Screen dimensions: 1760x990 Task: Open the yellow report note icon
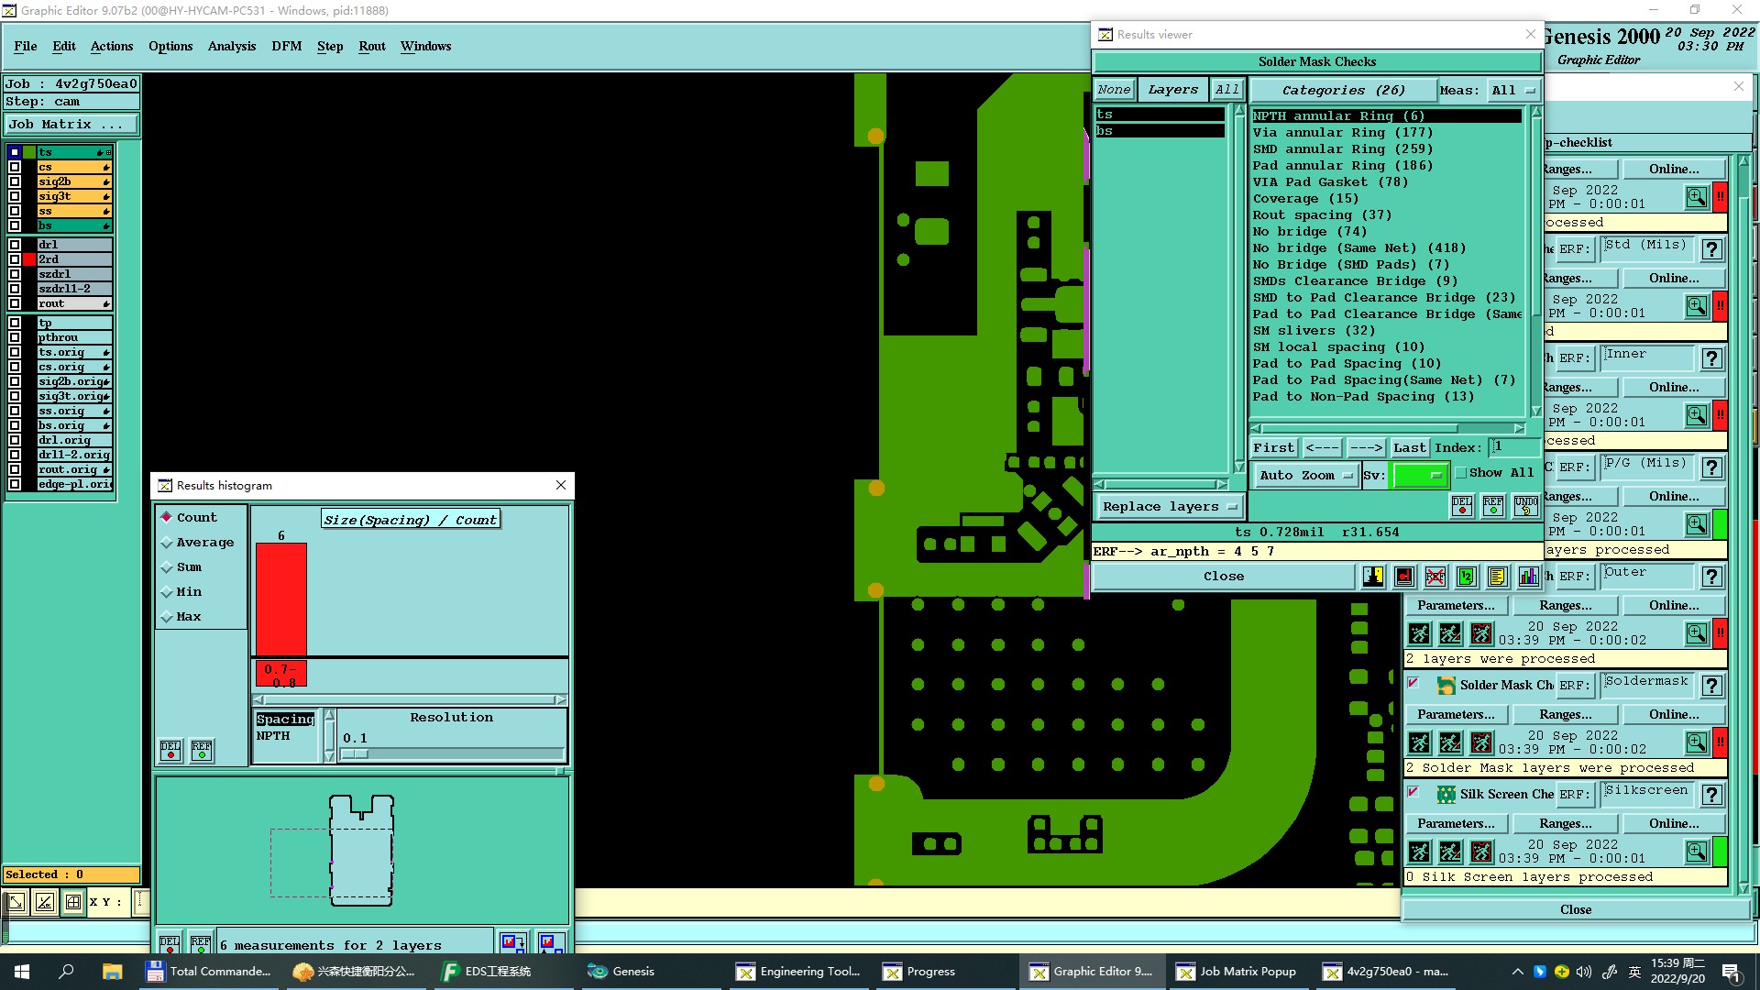tap(1497, 577)
